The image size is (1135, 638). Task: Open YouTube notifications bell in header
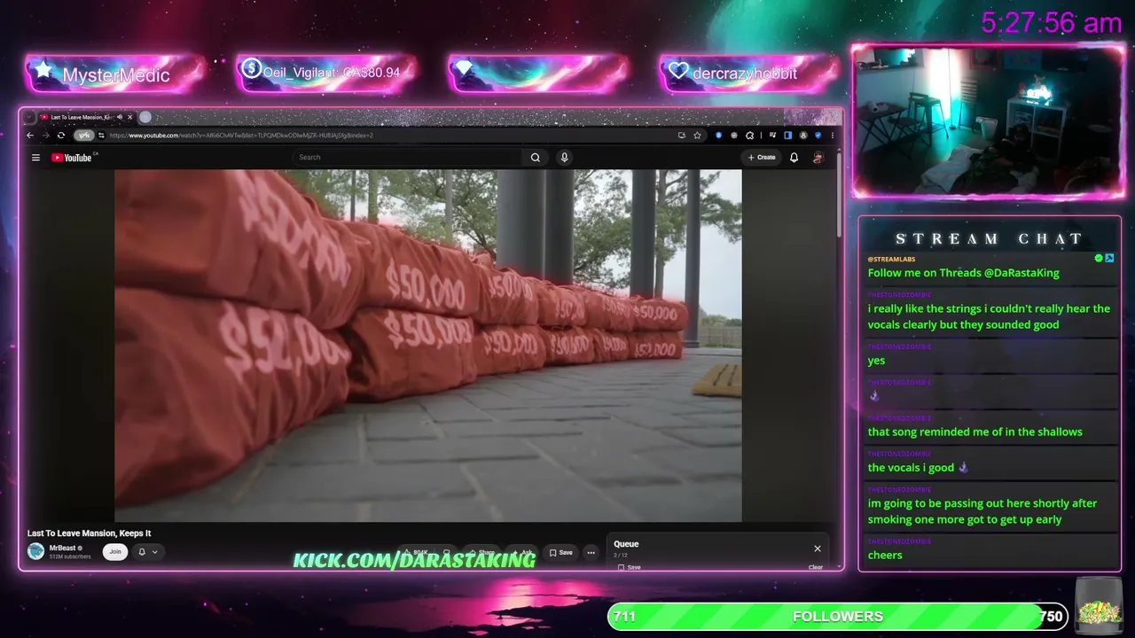(794, 158)
